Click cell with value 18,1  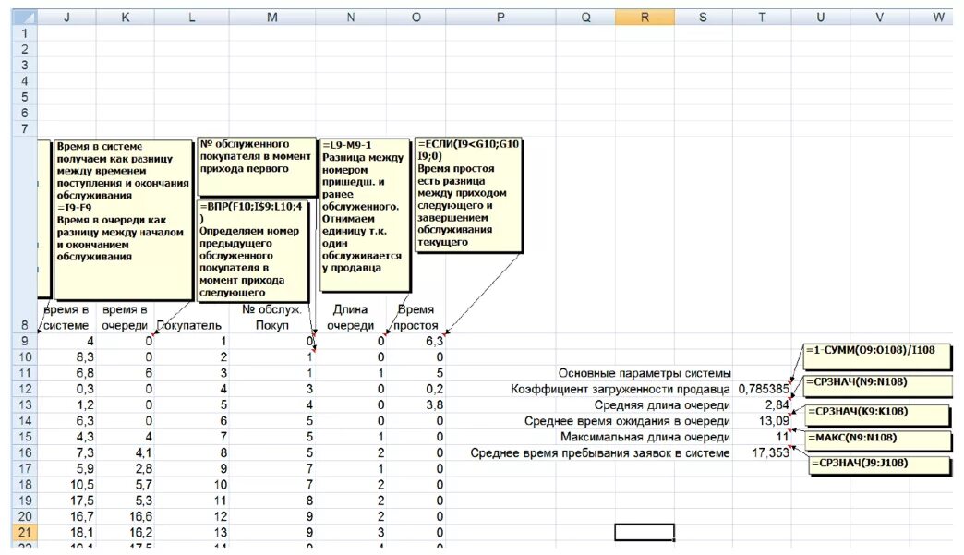click(66, 533)
